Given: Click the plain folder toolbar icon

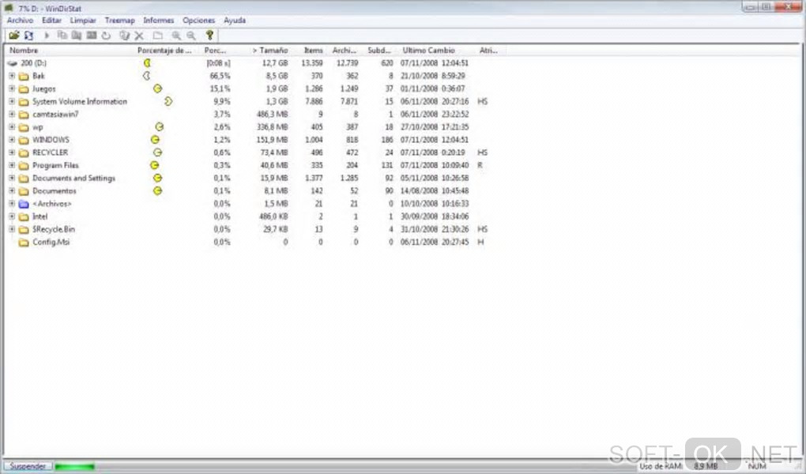Looking at the screenshot, I should (158, 36).
